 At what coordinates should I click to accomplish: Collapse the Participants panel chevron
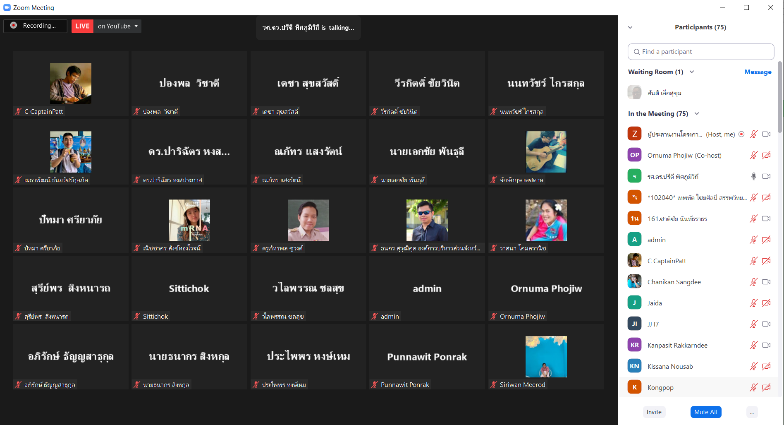(630, 27)
